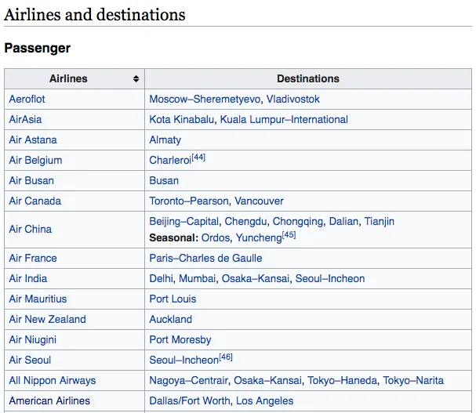Click the Port Louis link
The height and width of the screenshot is (413, 476).
click(173, 299)
